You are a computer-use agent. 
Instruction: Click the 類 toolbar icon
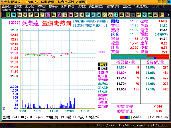tap(65, 15)
